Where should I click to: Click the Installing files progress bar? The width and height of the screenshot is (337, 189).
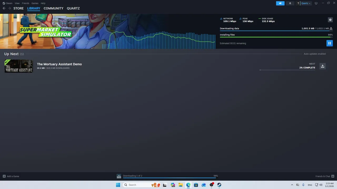coord(276,37)
